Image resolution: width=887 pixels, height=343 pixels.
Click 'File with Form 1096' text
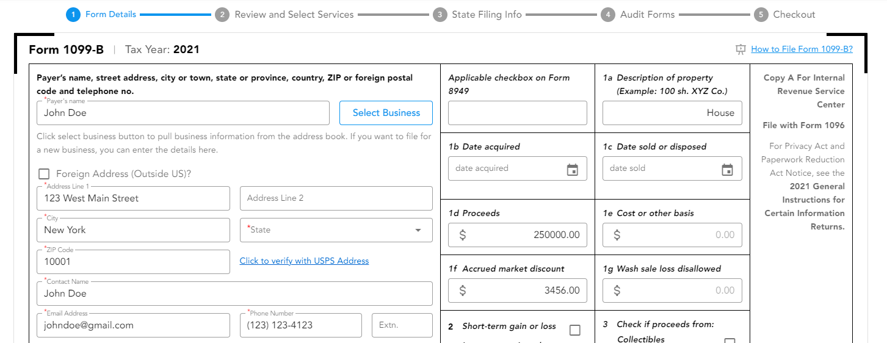coord(803,126)
